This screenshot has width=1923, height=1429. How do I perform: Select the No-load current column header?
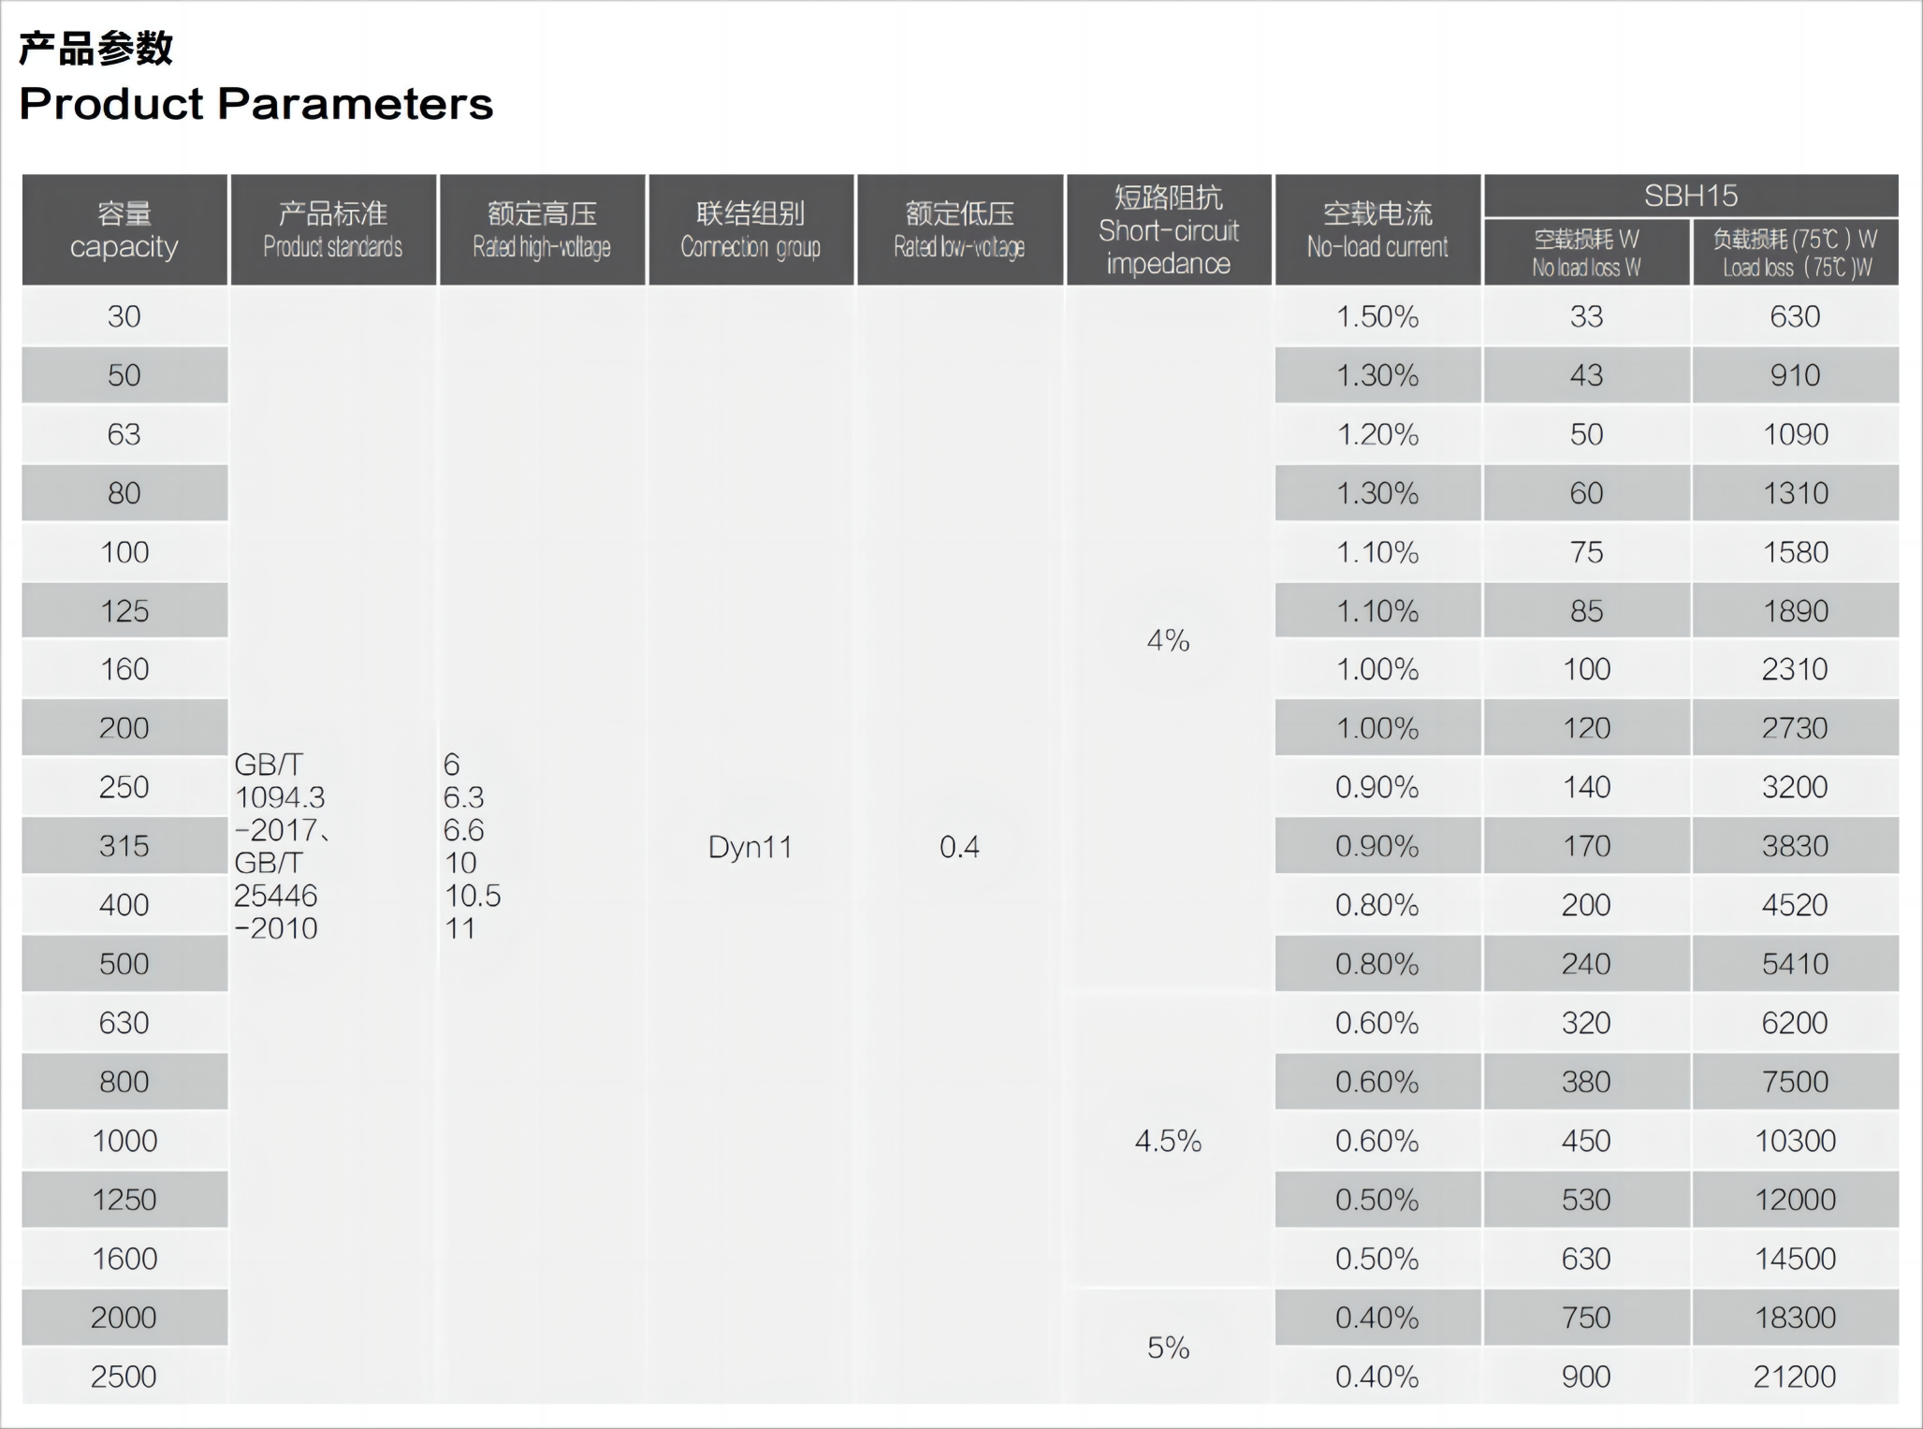(x=1377, y=230)
